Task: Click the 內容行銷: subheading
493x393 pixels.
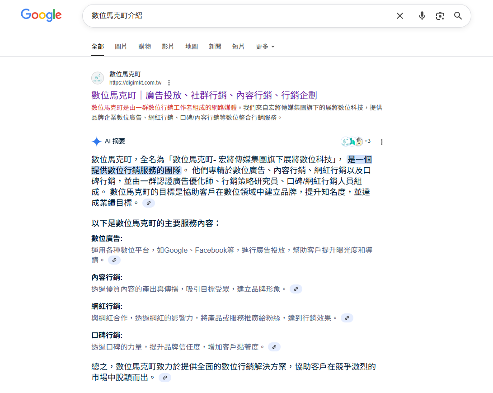Action: coord(107,277)
